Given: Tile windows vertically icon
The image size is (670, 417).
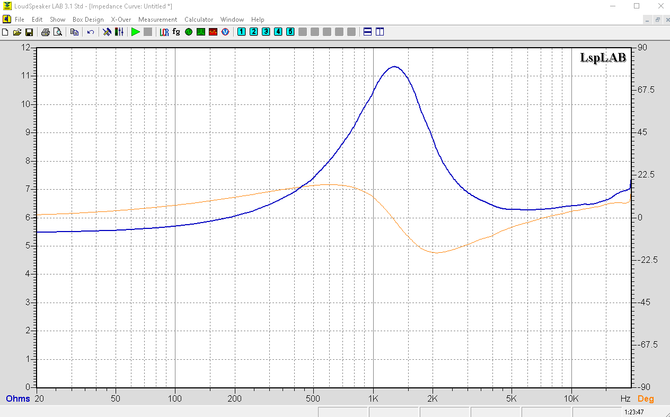Looking at the screenshot, I should click(380, 32).
